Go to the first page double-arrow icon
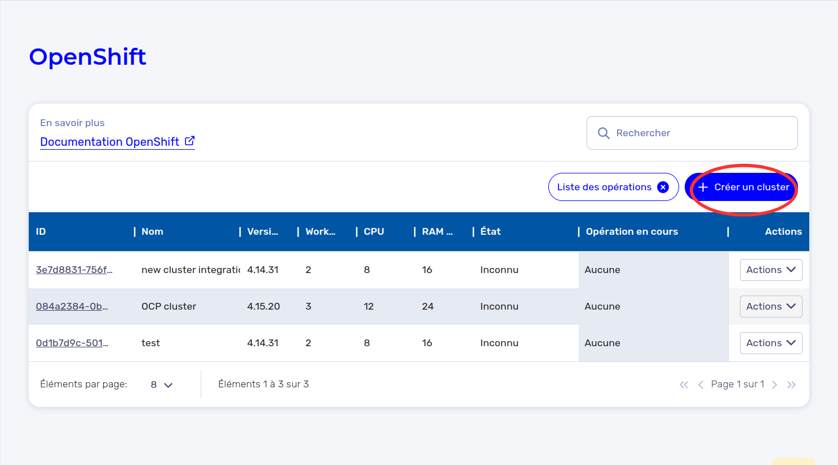This screenshot has width=838, height=465. click(x=684, y=384)
